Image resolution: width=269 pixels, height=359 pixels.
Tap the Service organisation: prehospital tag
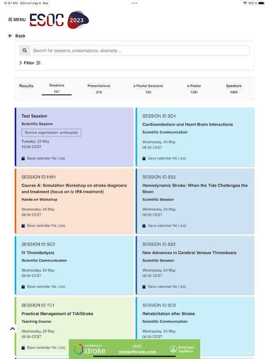pyautogui.click(x=51, y=133)
